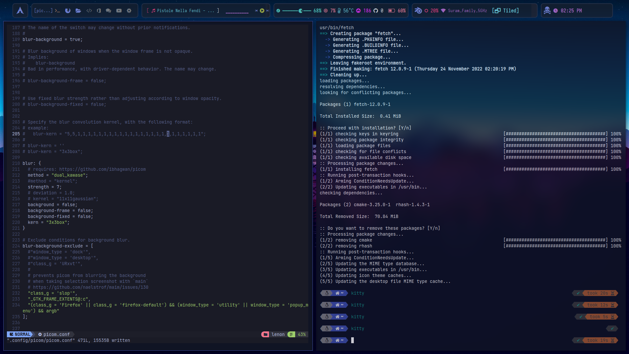The image size is (629, 354).
Task: Click the skull power menu icon
Action: pyautogui.click(x=547, y=10)
